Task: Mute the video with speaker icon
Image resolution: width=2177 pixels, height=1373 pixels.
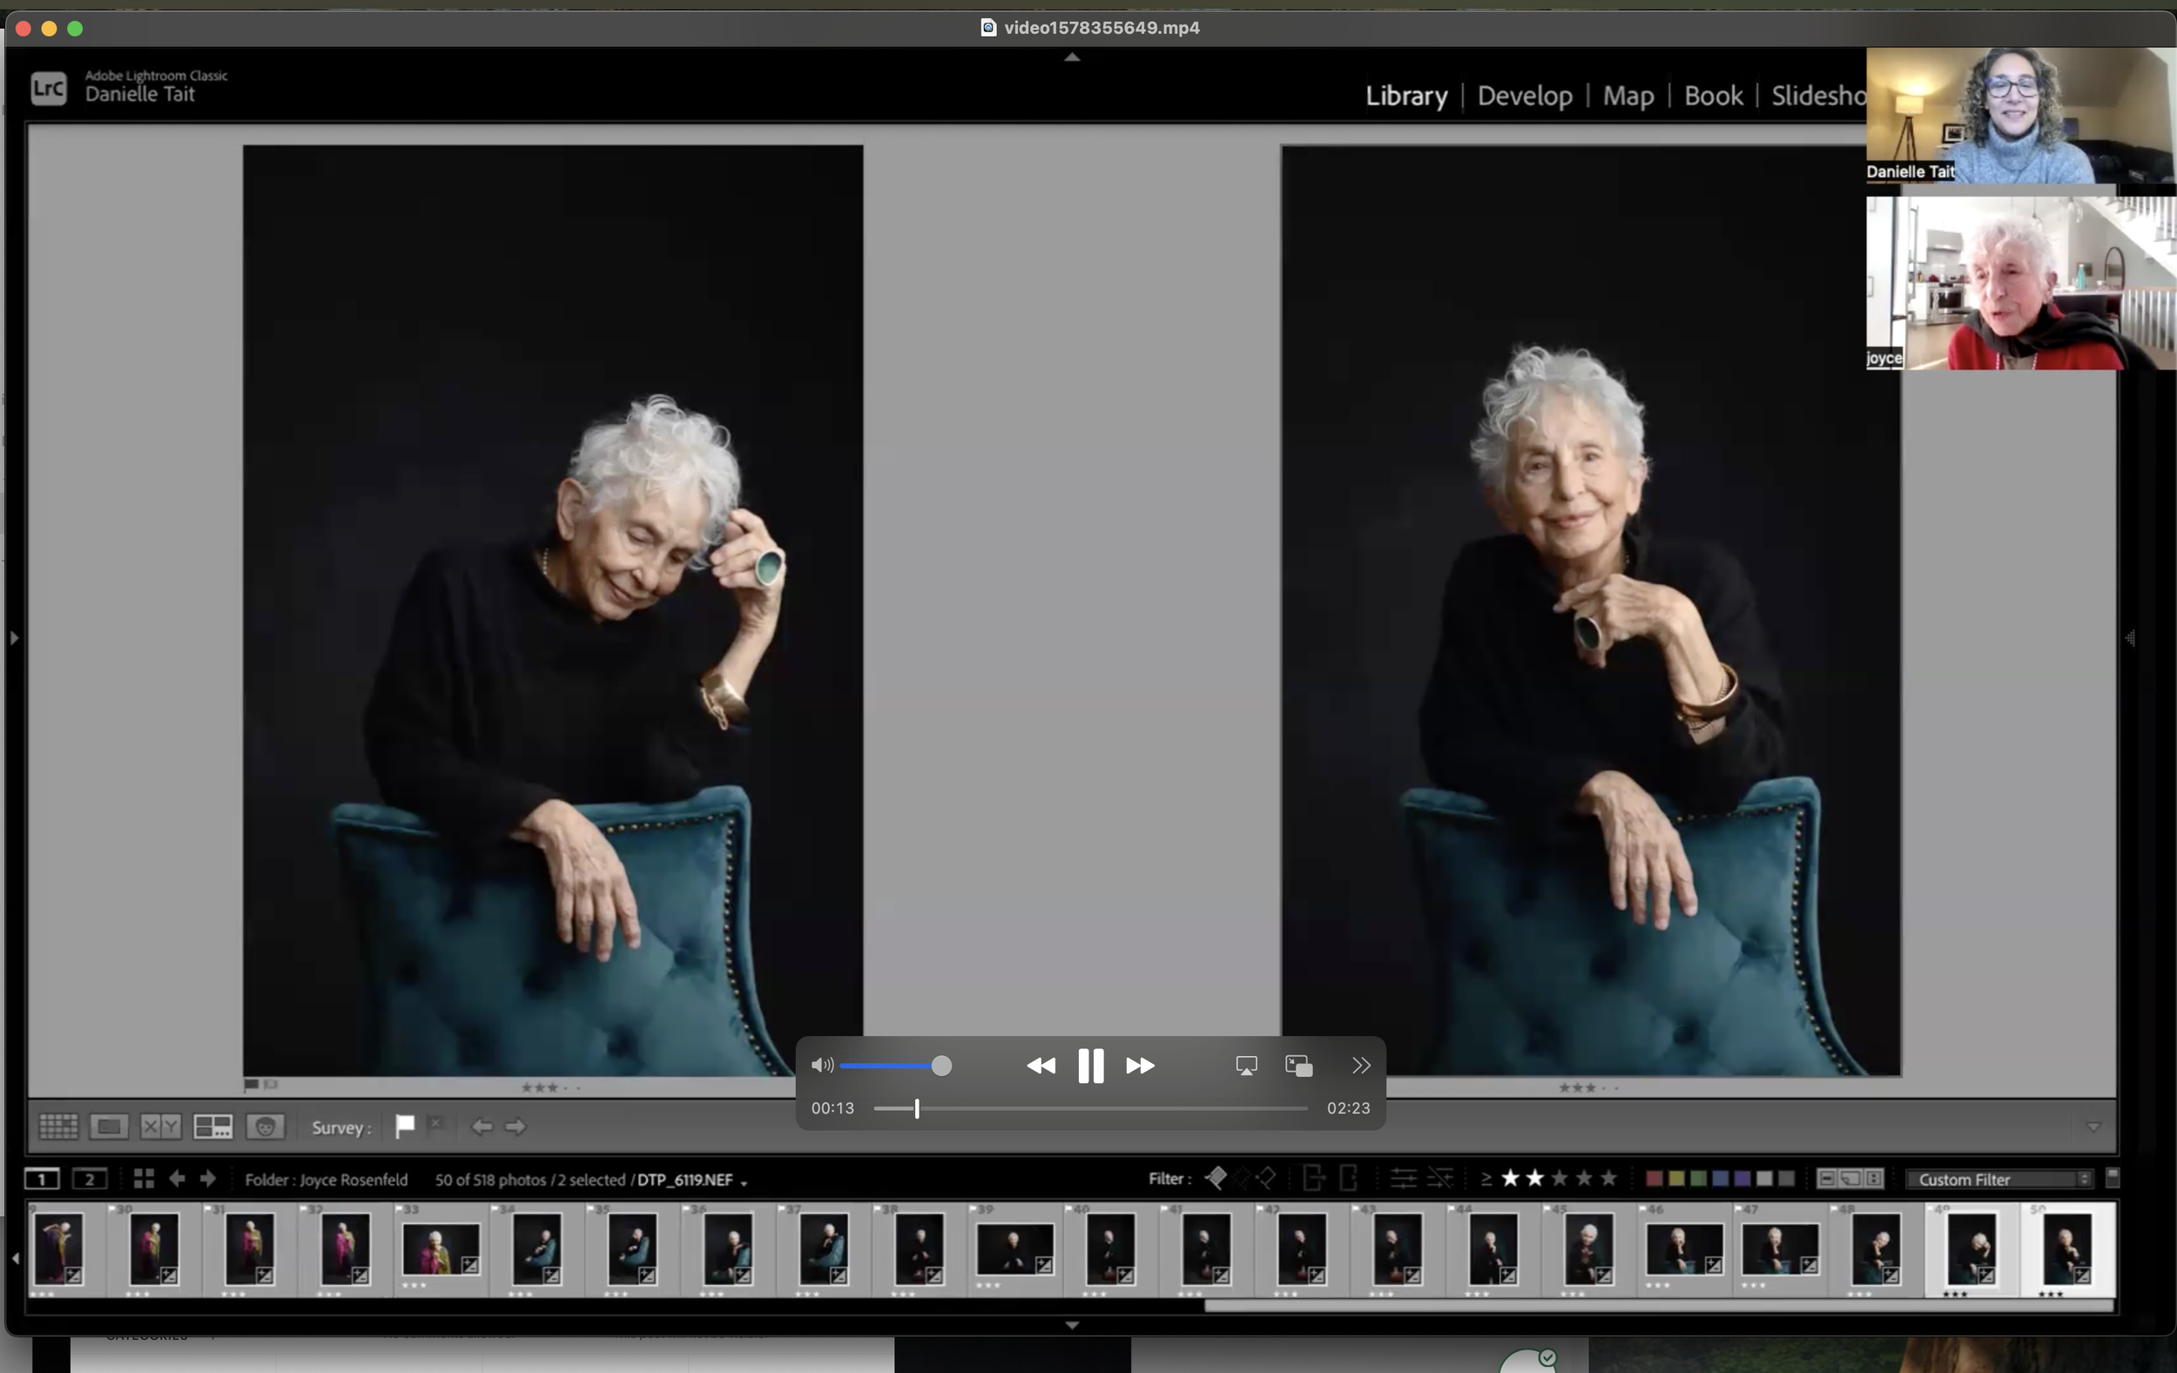Action: coord(822,1066)
